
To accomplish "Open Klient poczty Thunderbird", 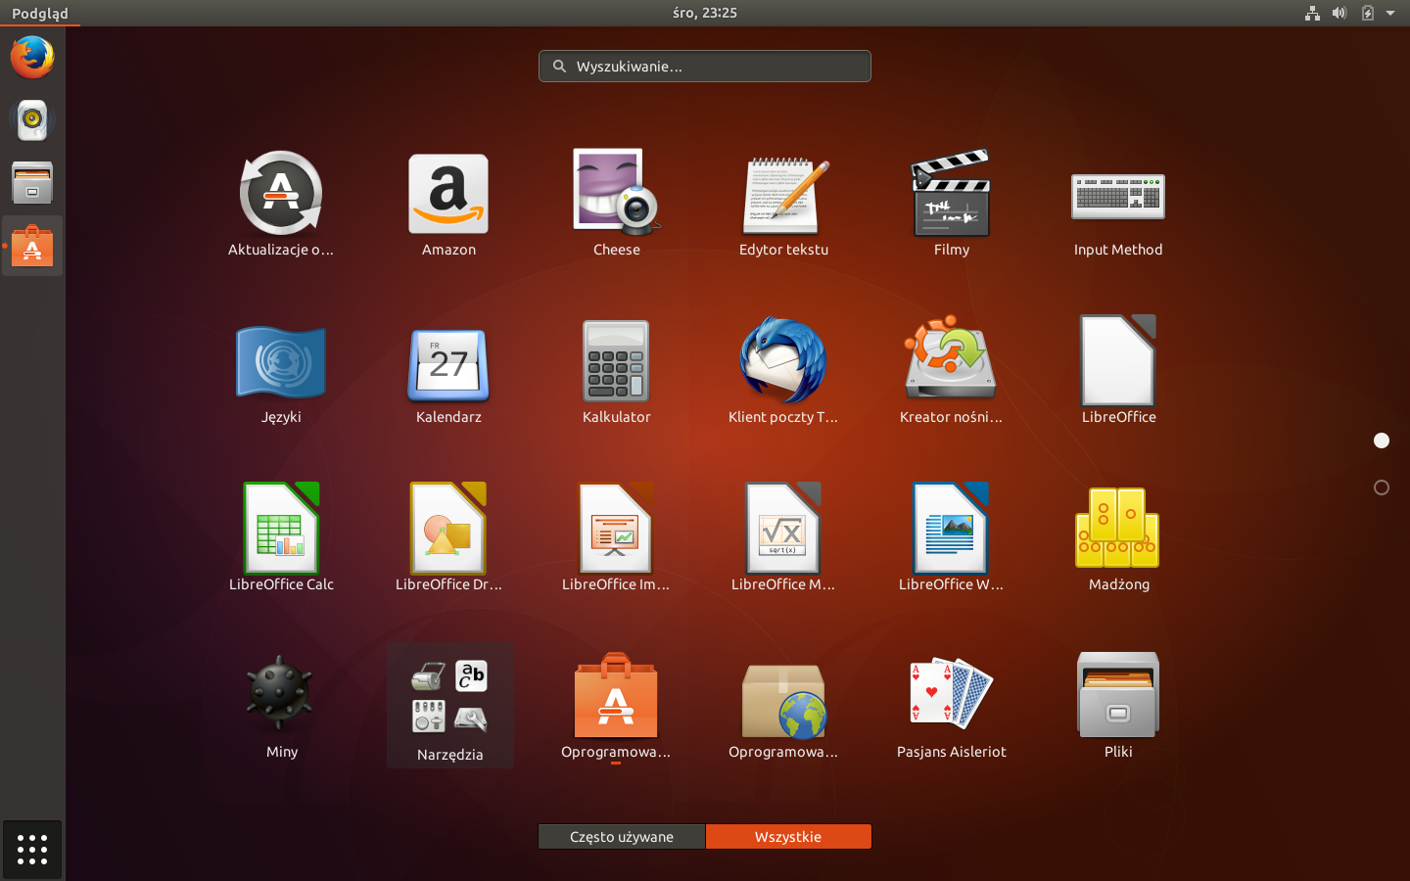I will coord(783,371).
